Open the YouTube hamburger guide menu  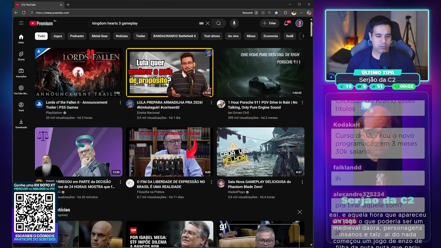pyautogui.click(x=21, y=23)
